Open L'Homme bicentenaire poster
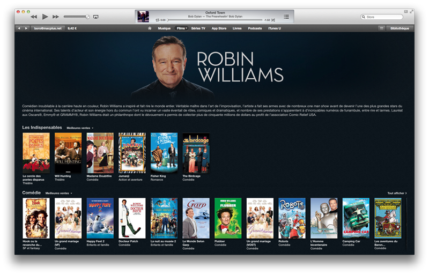The width and height of the screenshot is (429, 275). pos(324,218)
